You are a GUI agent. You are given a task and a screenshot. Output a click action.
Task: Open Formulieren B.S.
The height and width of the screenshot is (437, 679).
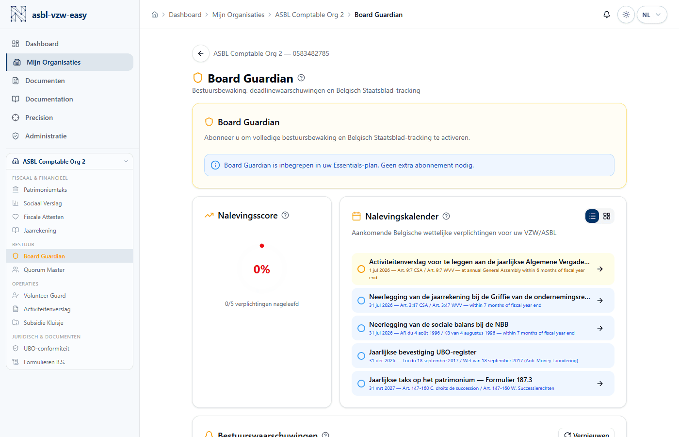click(x=69, y=362)
